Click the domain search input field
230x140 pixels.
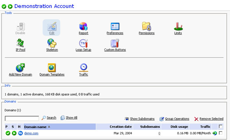pos(22,118)
